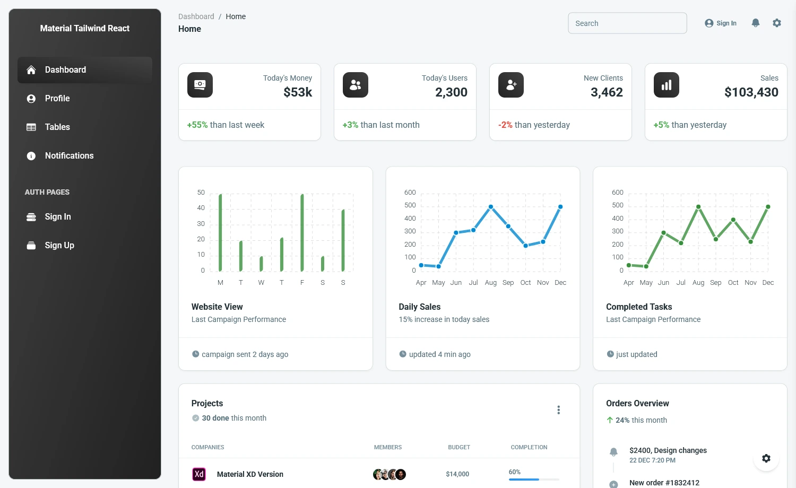Click the add-user icon on New Clients card

(511, 85)
